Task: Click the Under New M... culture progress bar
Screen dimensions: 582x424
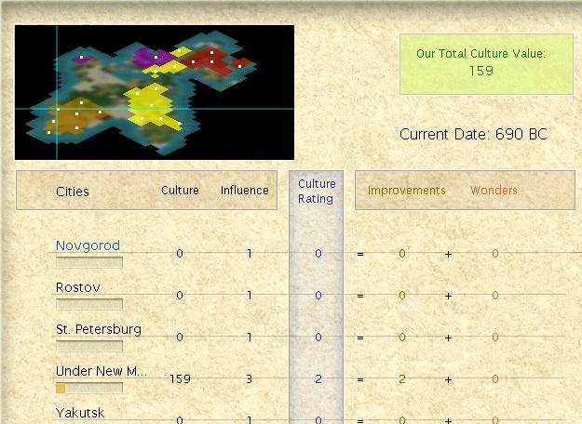Action: point(89,388)
